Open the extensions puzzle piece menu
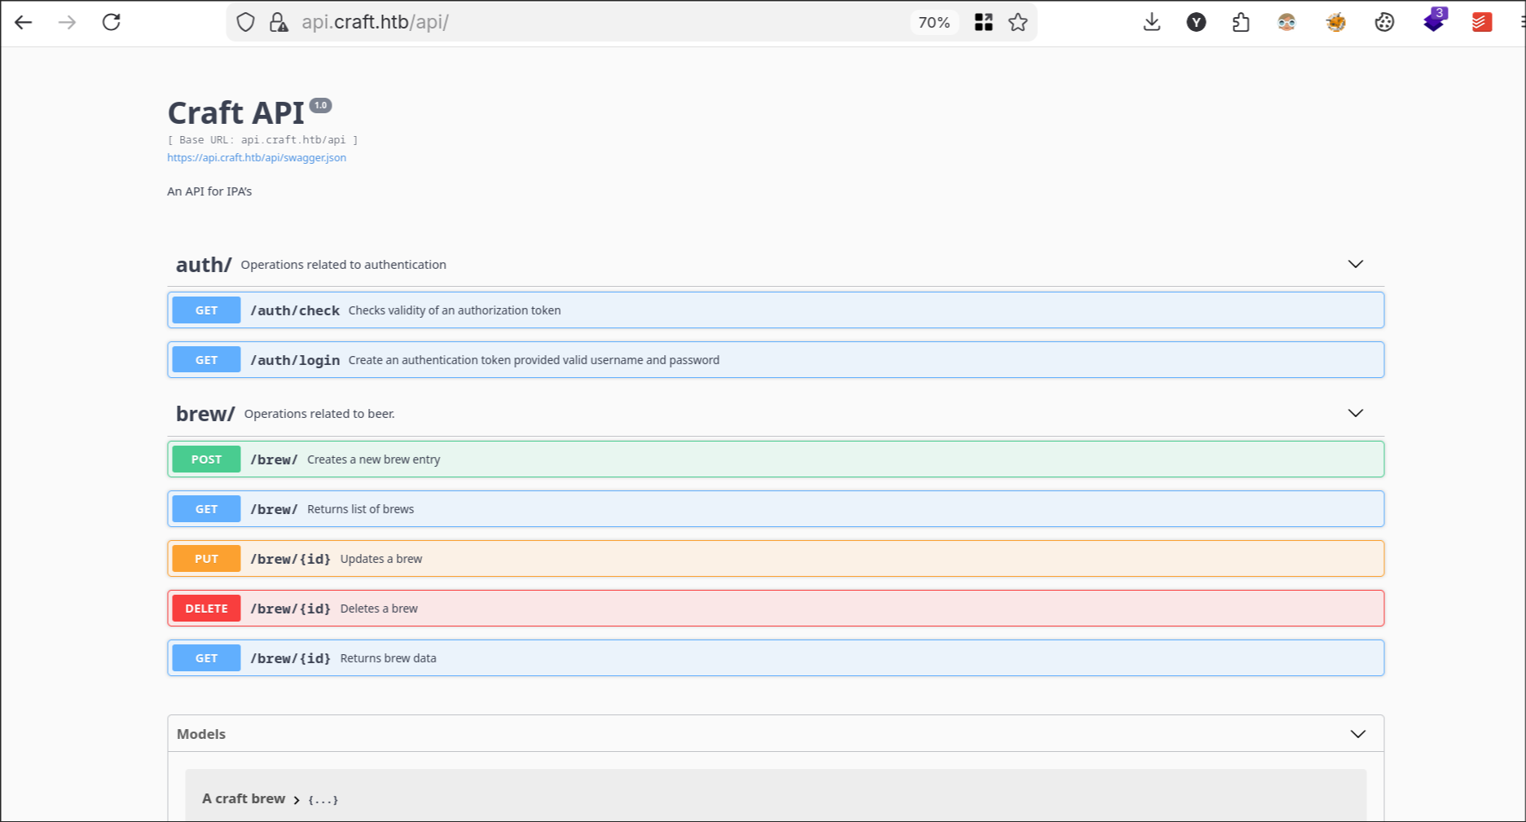Screen dimensions: 1526x822 (1241, 22)
